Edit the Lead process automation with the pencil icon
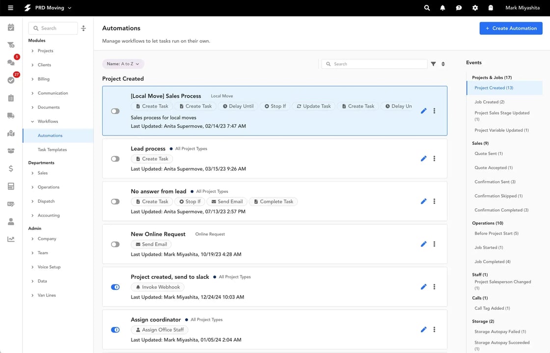This screenshot has width=550, height=353. click(x=423, y=158)
